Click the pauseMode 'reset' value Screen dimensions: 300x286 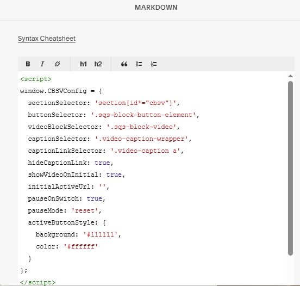[85, 210]
